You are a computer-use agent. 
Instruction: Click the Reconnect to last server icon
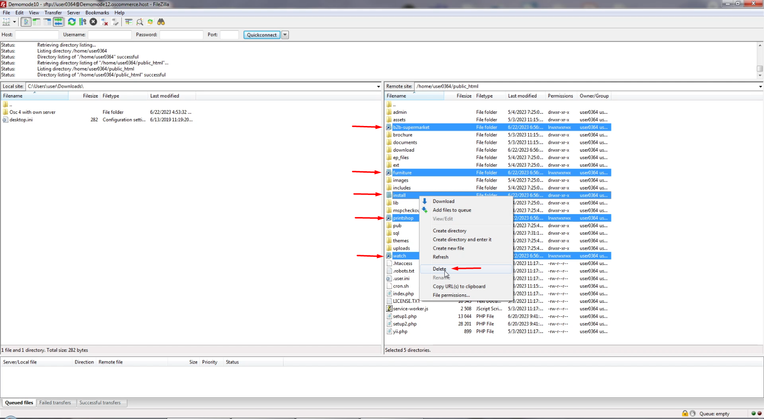[115, 22]
